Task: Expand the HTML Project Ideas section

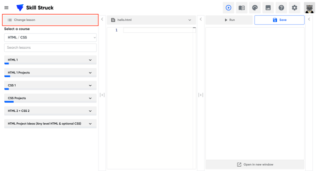Action: pyautogui.click(x=50, y=124)
